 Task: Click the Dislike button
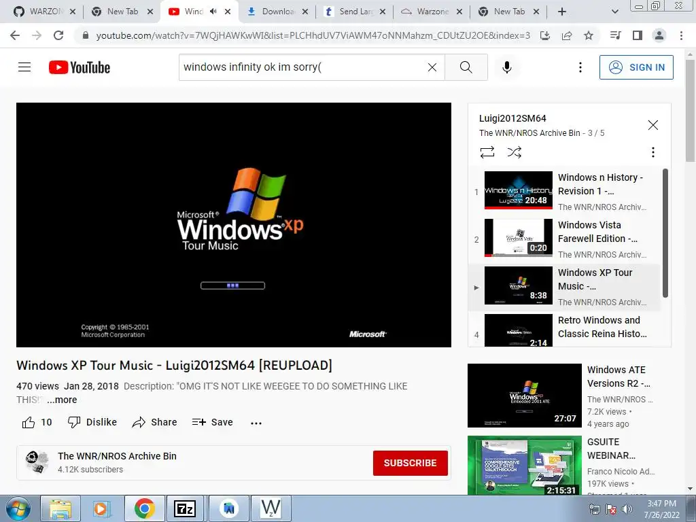point(92,422)
